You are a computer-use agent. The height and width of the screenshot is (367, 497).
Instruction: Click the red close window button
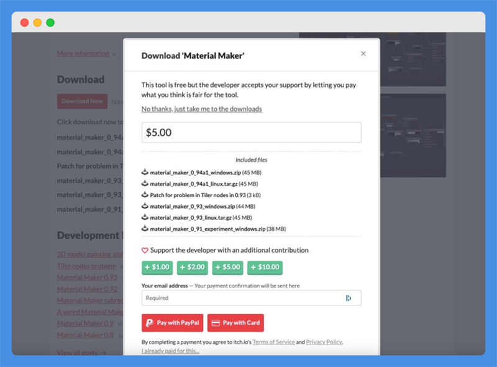24,22
